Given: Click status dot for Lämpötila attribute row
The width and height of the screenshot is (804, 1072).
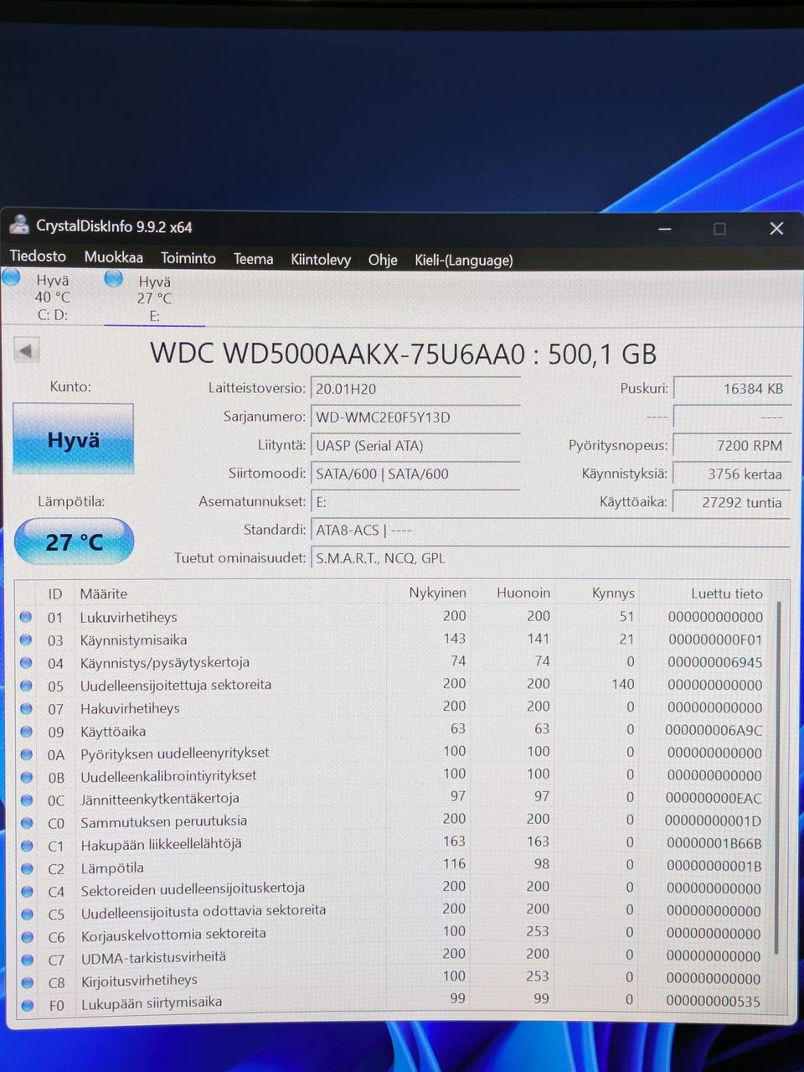Looking at the screenshot, I should point(27,868).
